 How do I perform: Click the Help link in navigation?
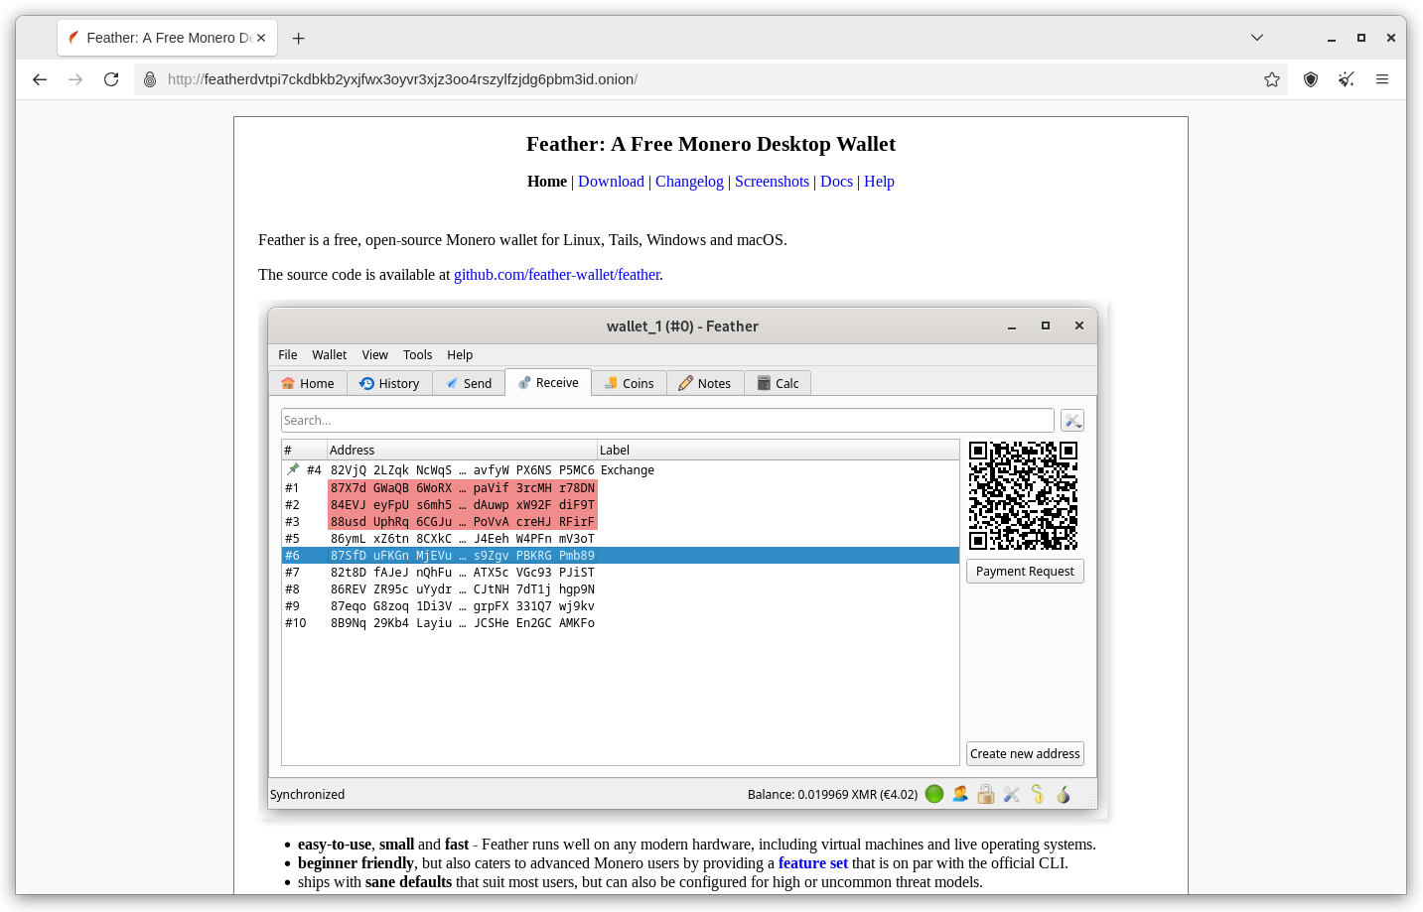(x=879, y=182)
